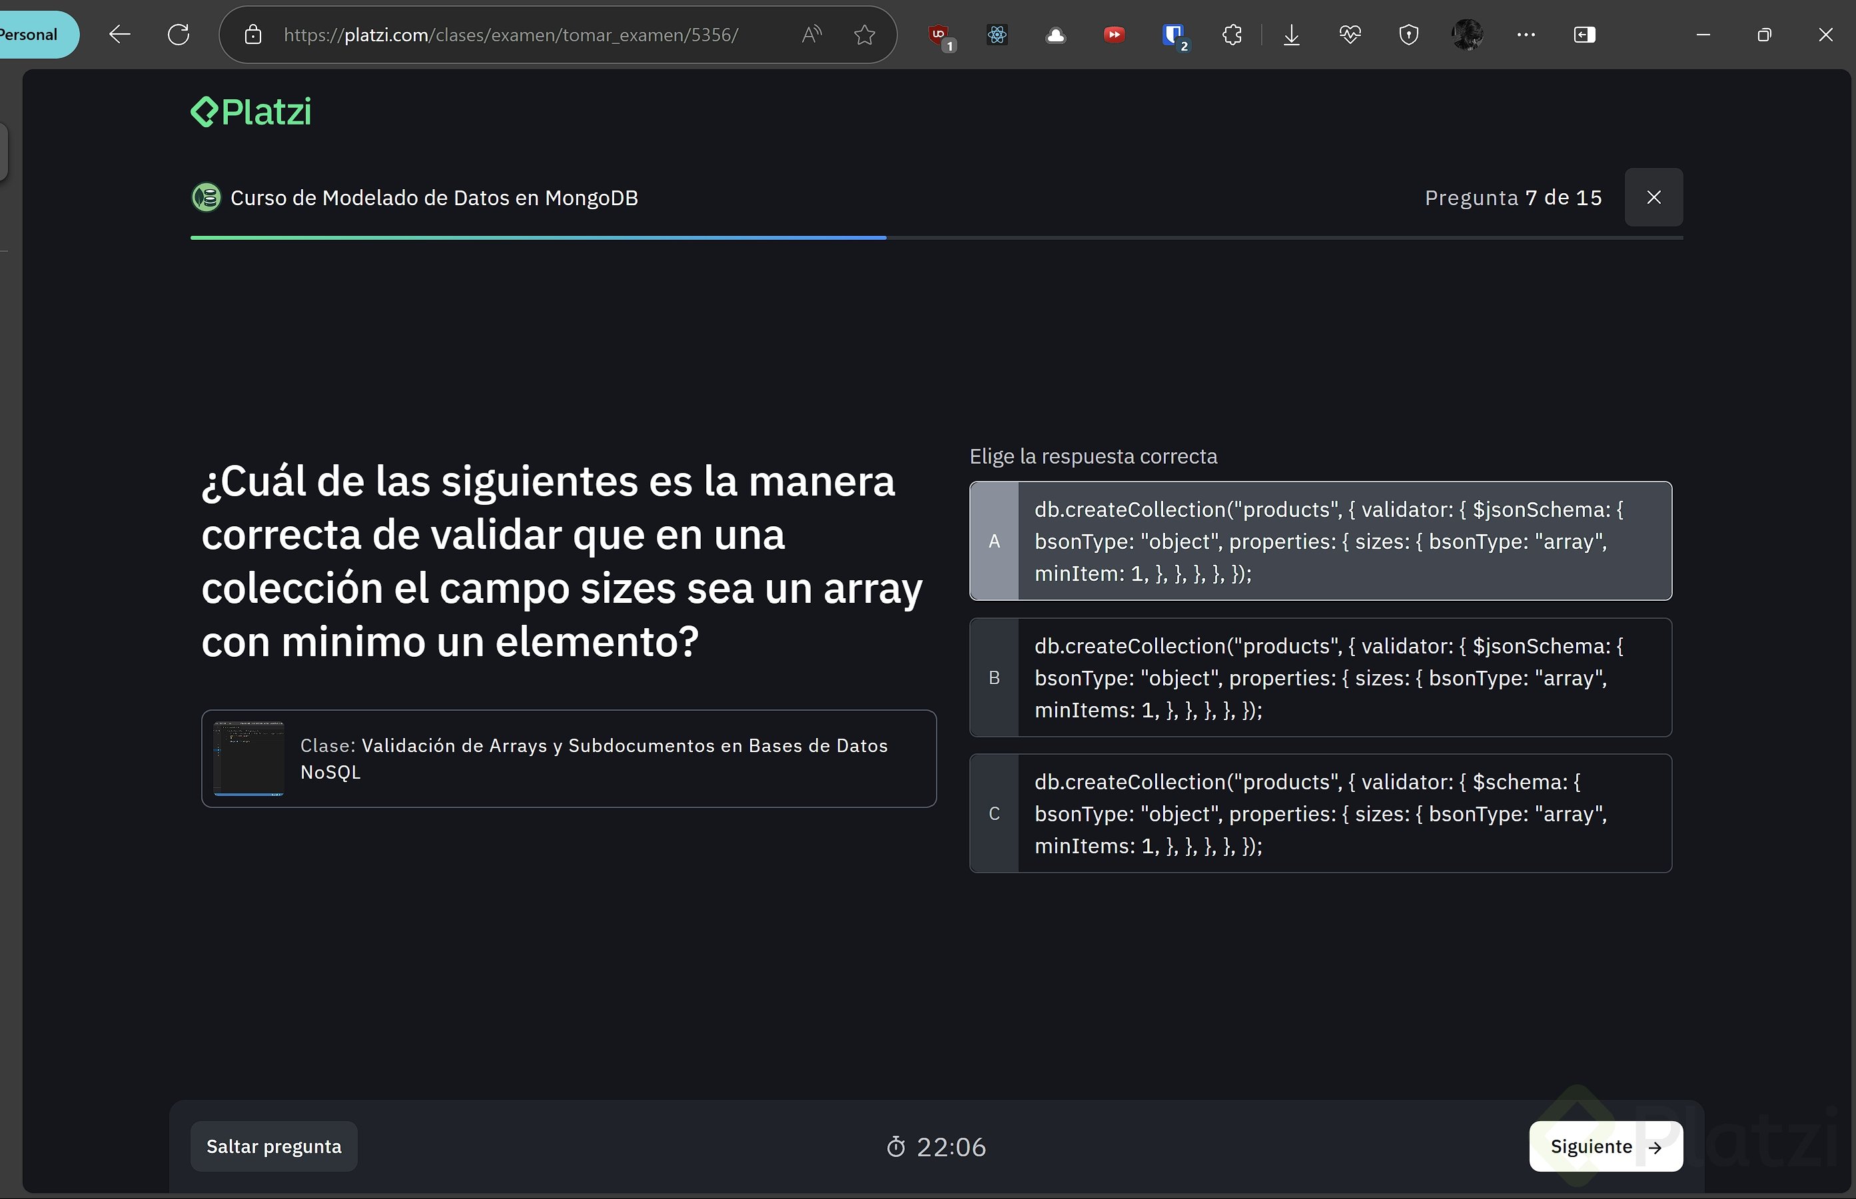Click Saltar pregunta button
Image resolution: width=1856 pixels, height=1199 pixels.
(273, 1147)
